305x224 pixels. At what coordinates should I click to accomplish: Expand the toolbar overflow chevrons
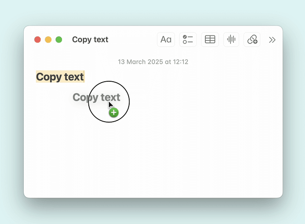pos(272,40)
